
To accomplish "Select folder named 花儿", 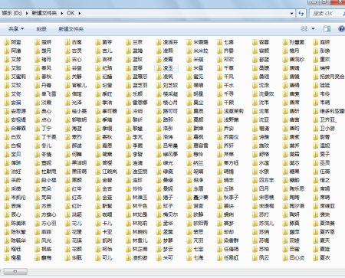I will click(74, 224).
